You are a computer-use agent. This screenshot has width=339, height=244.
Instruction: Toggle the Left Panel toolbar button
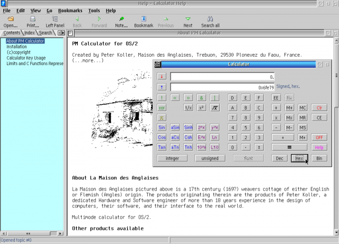tap(55, 19)
